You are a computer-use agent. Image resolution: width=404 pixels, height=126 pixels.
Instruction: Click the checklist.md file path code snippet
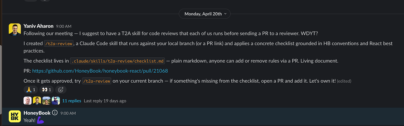pos(118,61)
